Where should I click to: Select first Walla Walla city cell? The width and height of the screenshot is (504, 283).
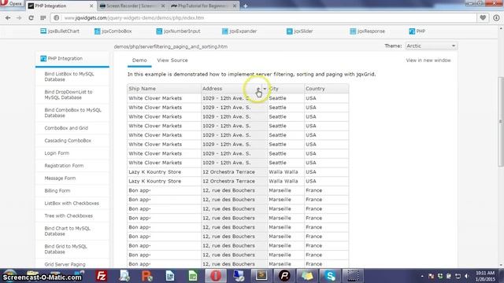click(x=286, y=172)
